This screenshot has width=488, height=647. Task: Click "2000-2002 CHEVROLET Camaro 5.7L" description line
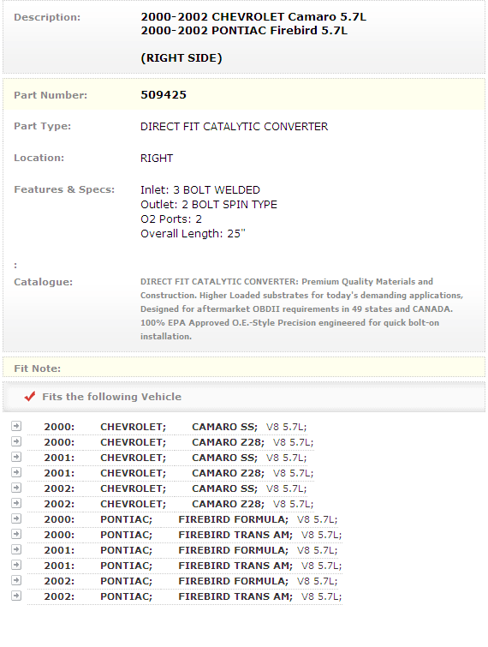[x=253, y=17]
